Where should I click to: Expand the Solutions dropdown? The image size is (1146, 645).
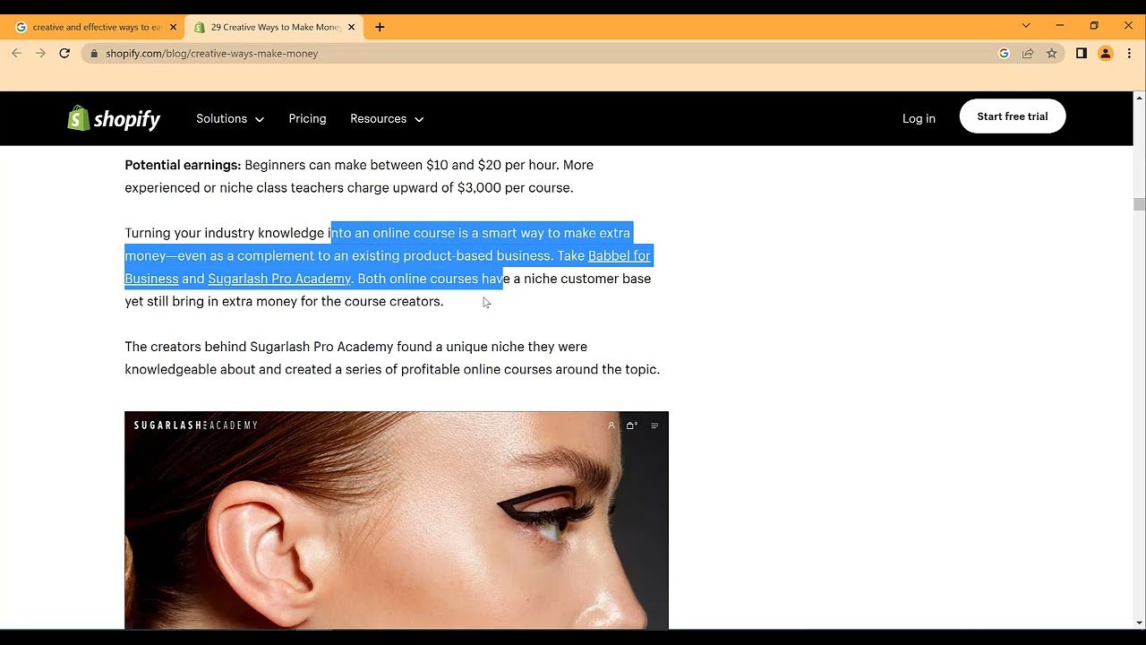tap(230, 118)
